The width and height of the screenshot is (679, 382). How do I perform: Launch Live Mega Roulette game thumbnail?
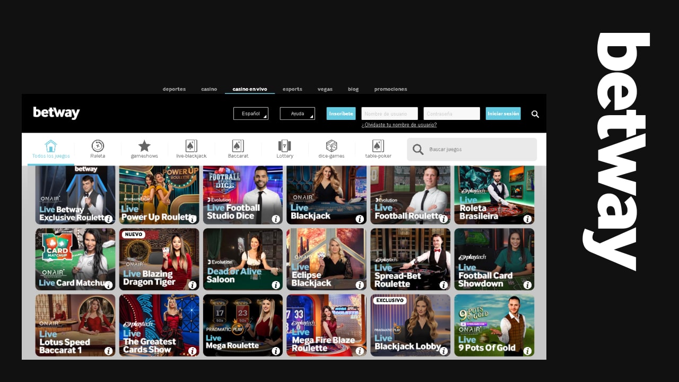coord(243,325)
